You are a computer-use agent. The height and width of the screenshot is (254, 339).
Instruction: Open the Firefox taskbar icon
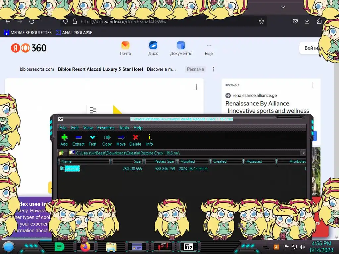[x=85, y=247]
